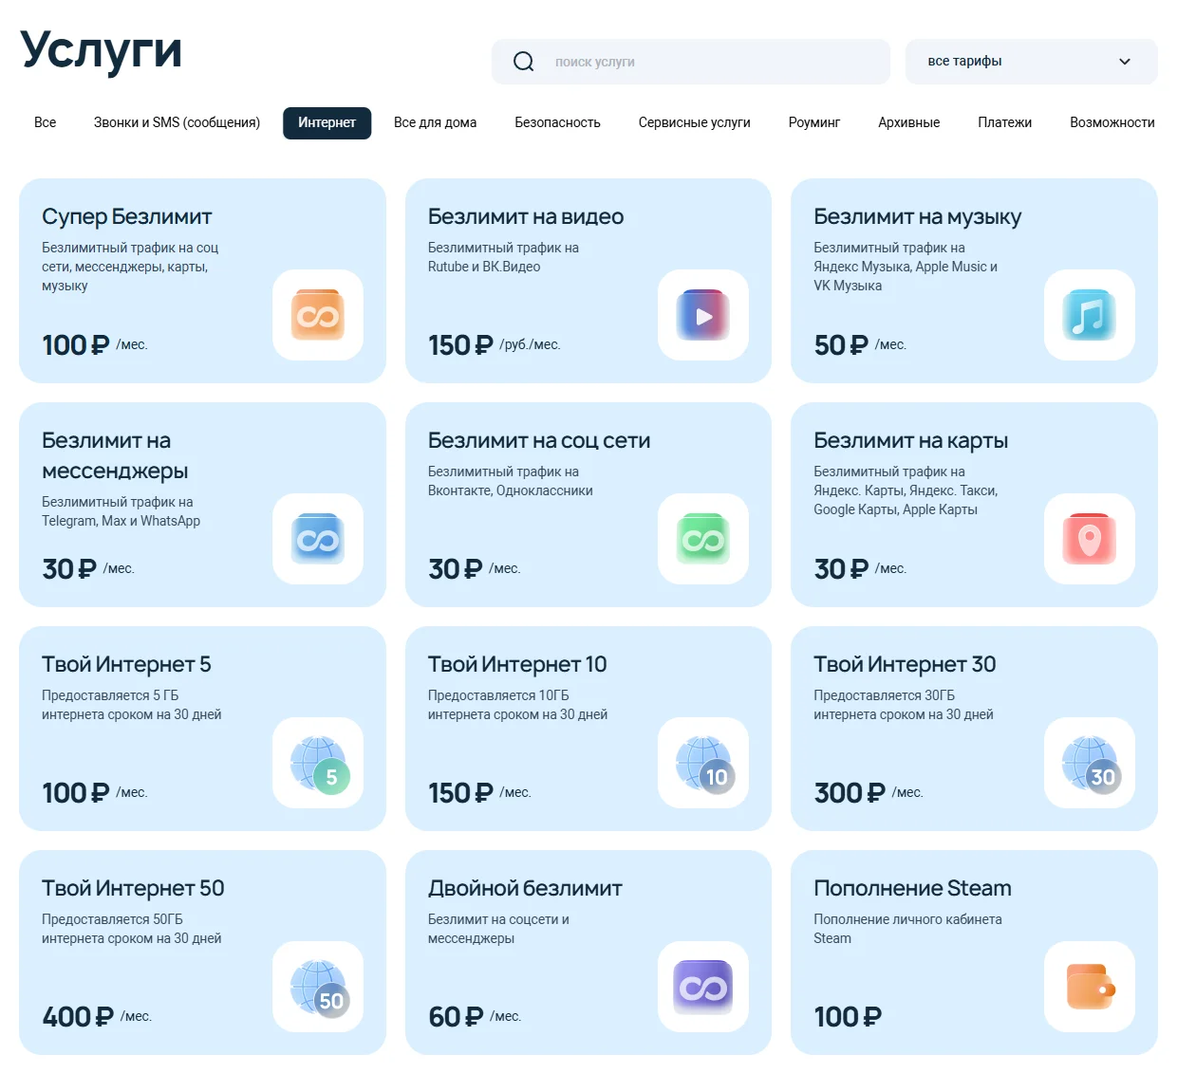Click the red map pin icon on Безлимит на карты
The width and height of the screenshot is (1177, 1073).
click(x=1090, y=539)
